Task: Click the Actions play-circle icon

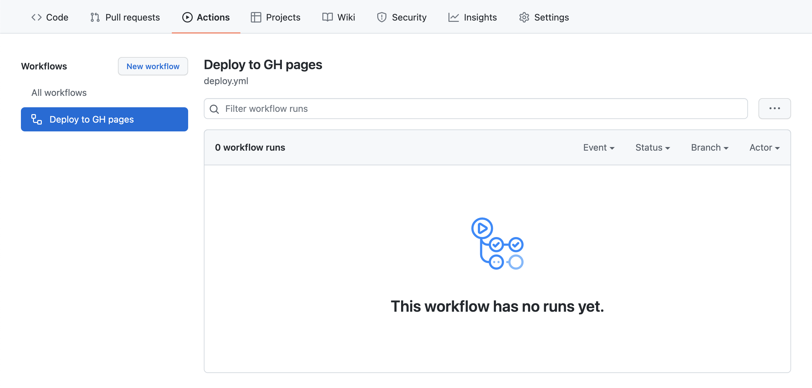Action: (187, 17)
